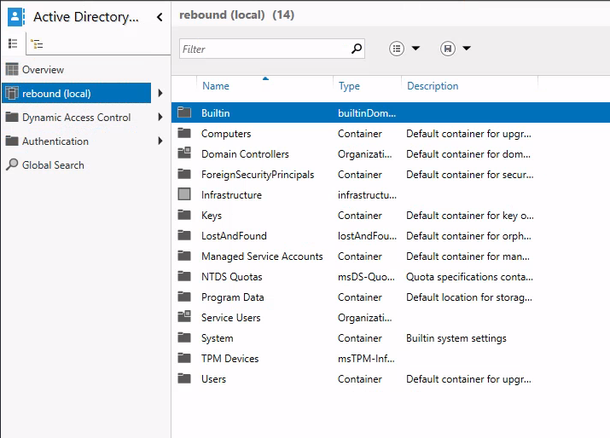Click the Program Data folder icon
Viewport: 610px width, 438px height.
184,297
